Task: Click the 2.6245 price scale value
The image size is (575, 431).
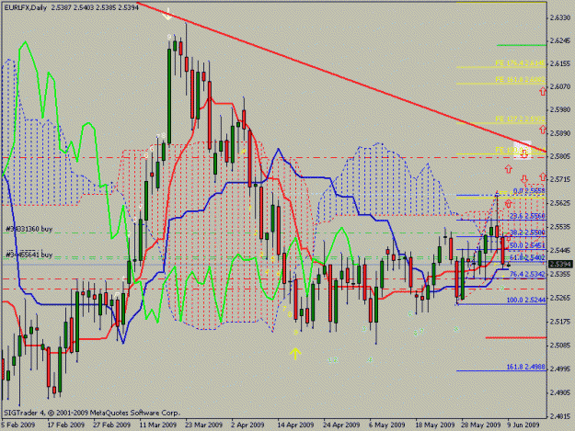Action: click(x=561, y=40)
